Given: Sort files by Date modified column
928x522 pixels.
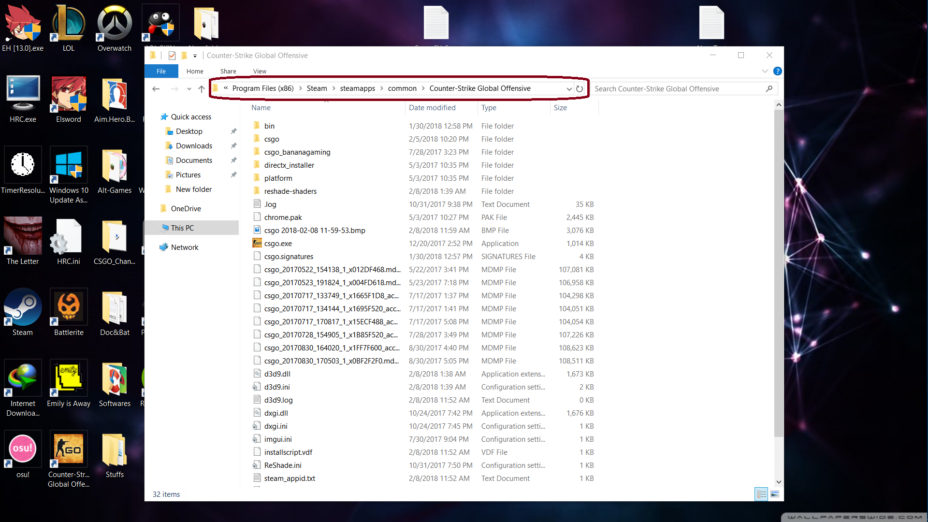Looking at the screenshot, I should tap(432, 107).
